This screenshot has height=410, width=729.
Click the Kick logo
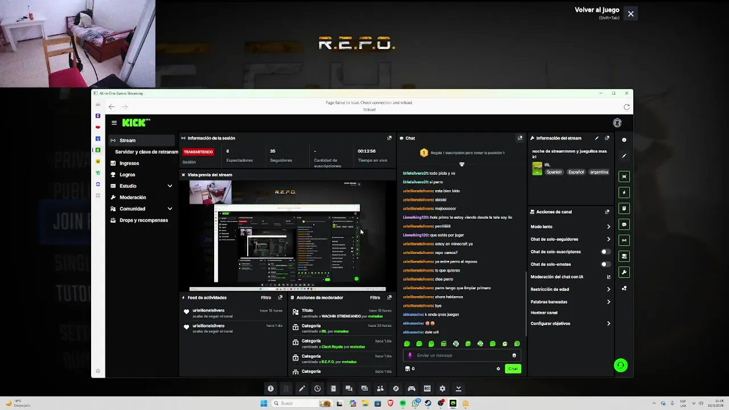tap(136, 122)
